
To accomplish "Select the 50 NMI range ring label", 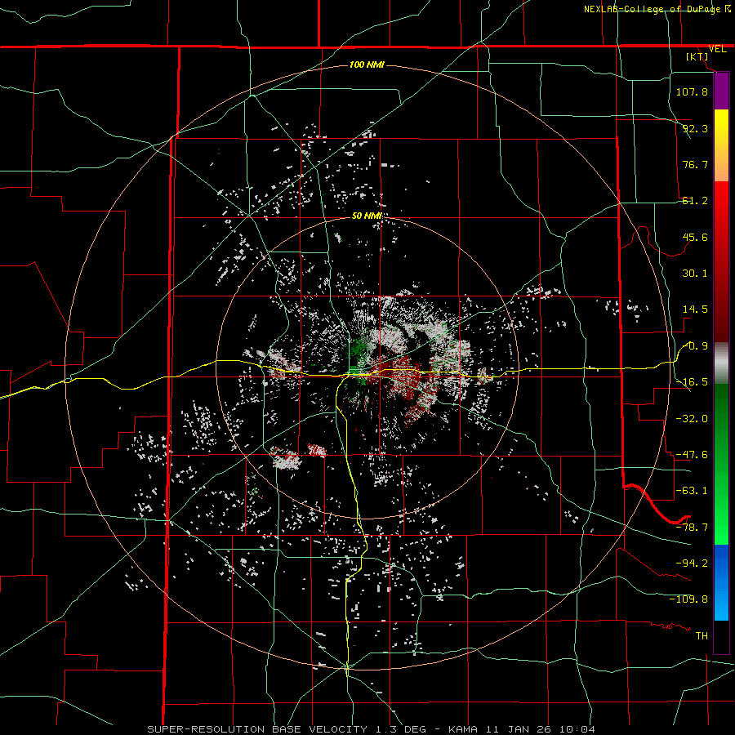I will pos(367,216).
